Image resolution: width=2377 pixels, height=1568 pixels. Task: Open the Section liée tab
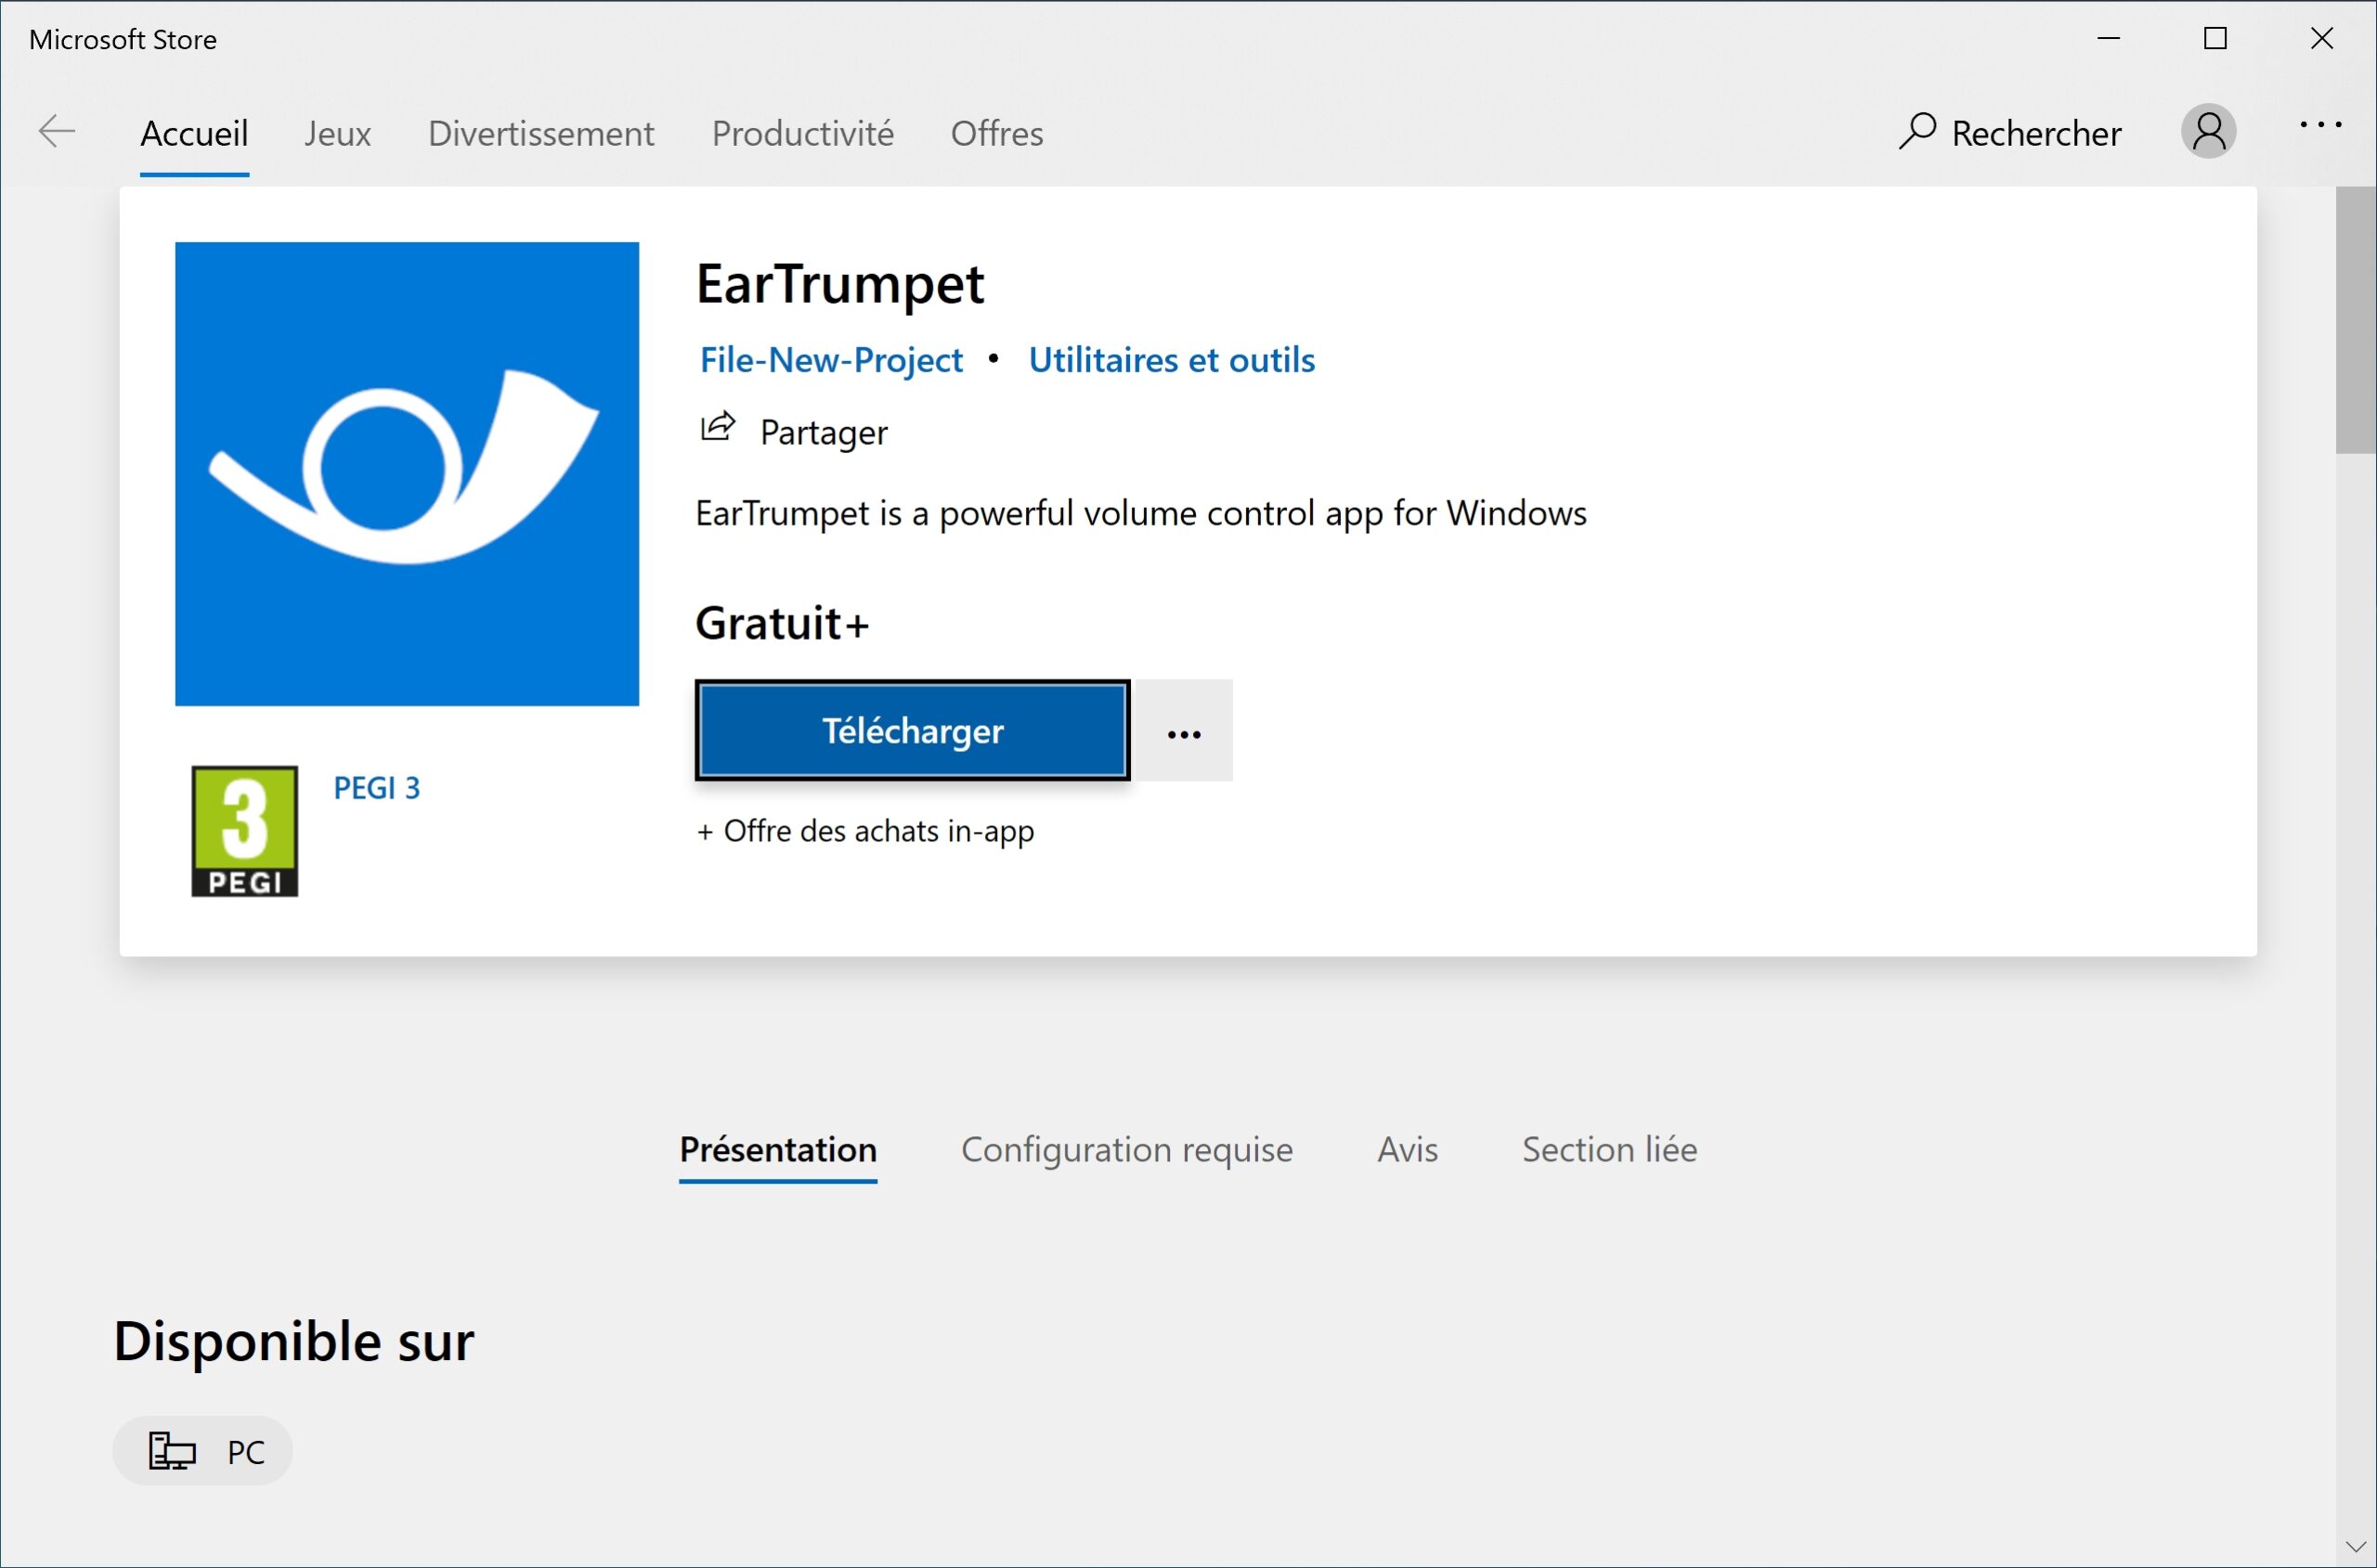coord(1610,1150)
